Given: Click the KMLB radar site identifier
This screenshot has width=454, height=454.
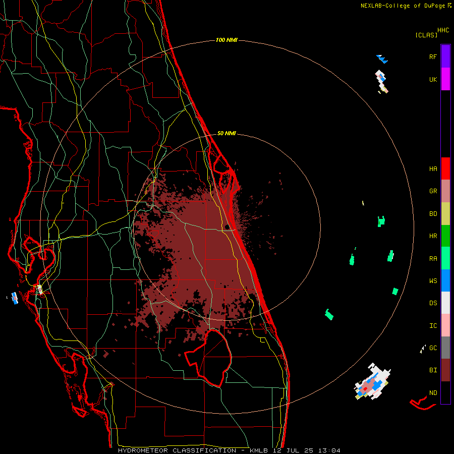Looking at the screenshot, I should click(x=259, y=450).
